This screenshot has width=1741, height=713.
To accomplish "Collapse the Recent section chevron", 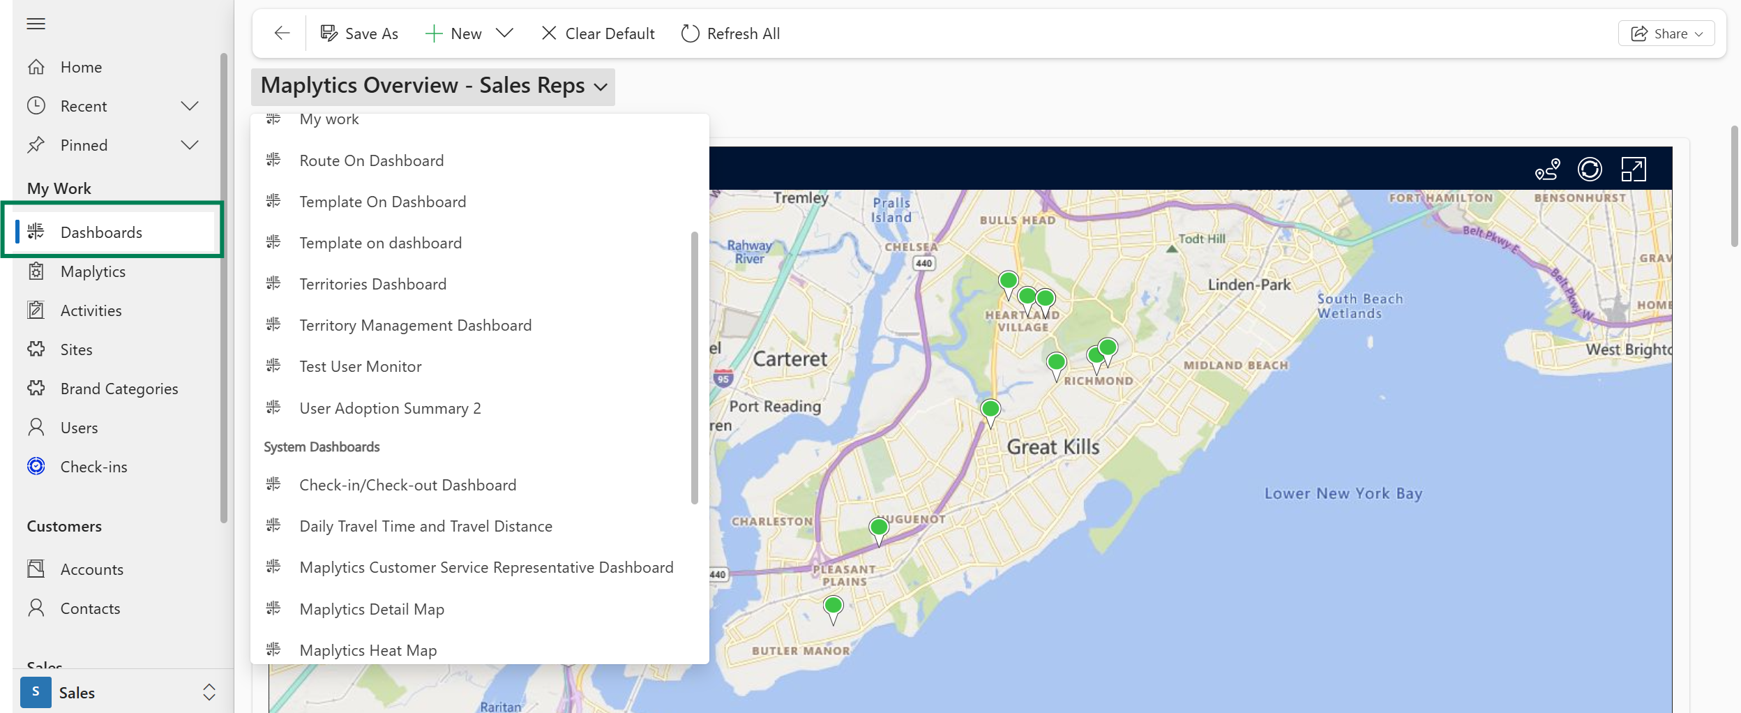I will (x=189, y=105).
